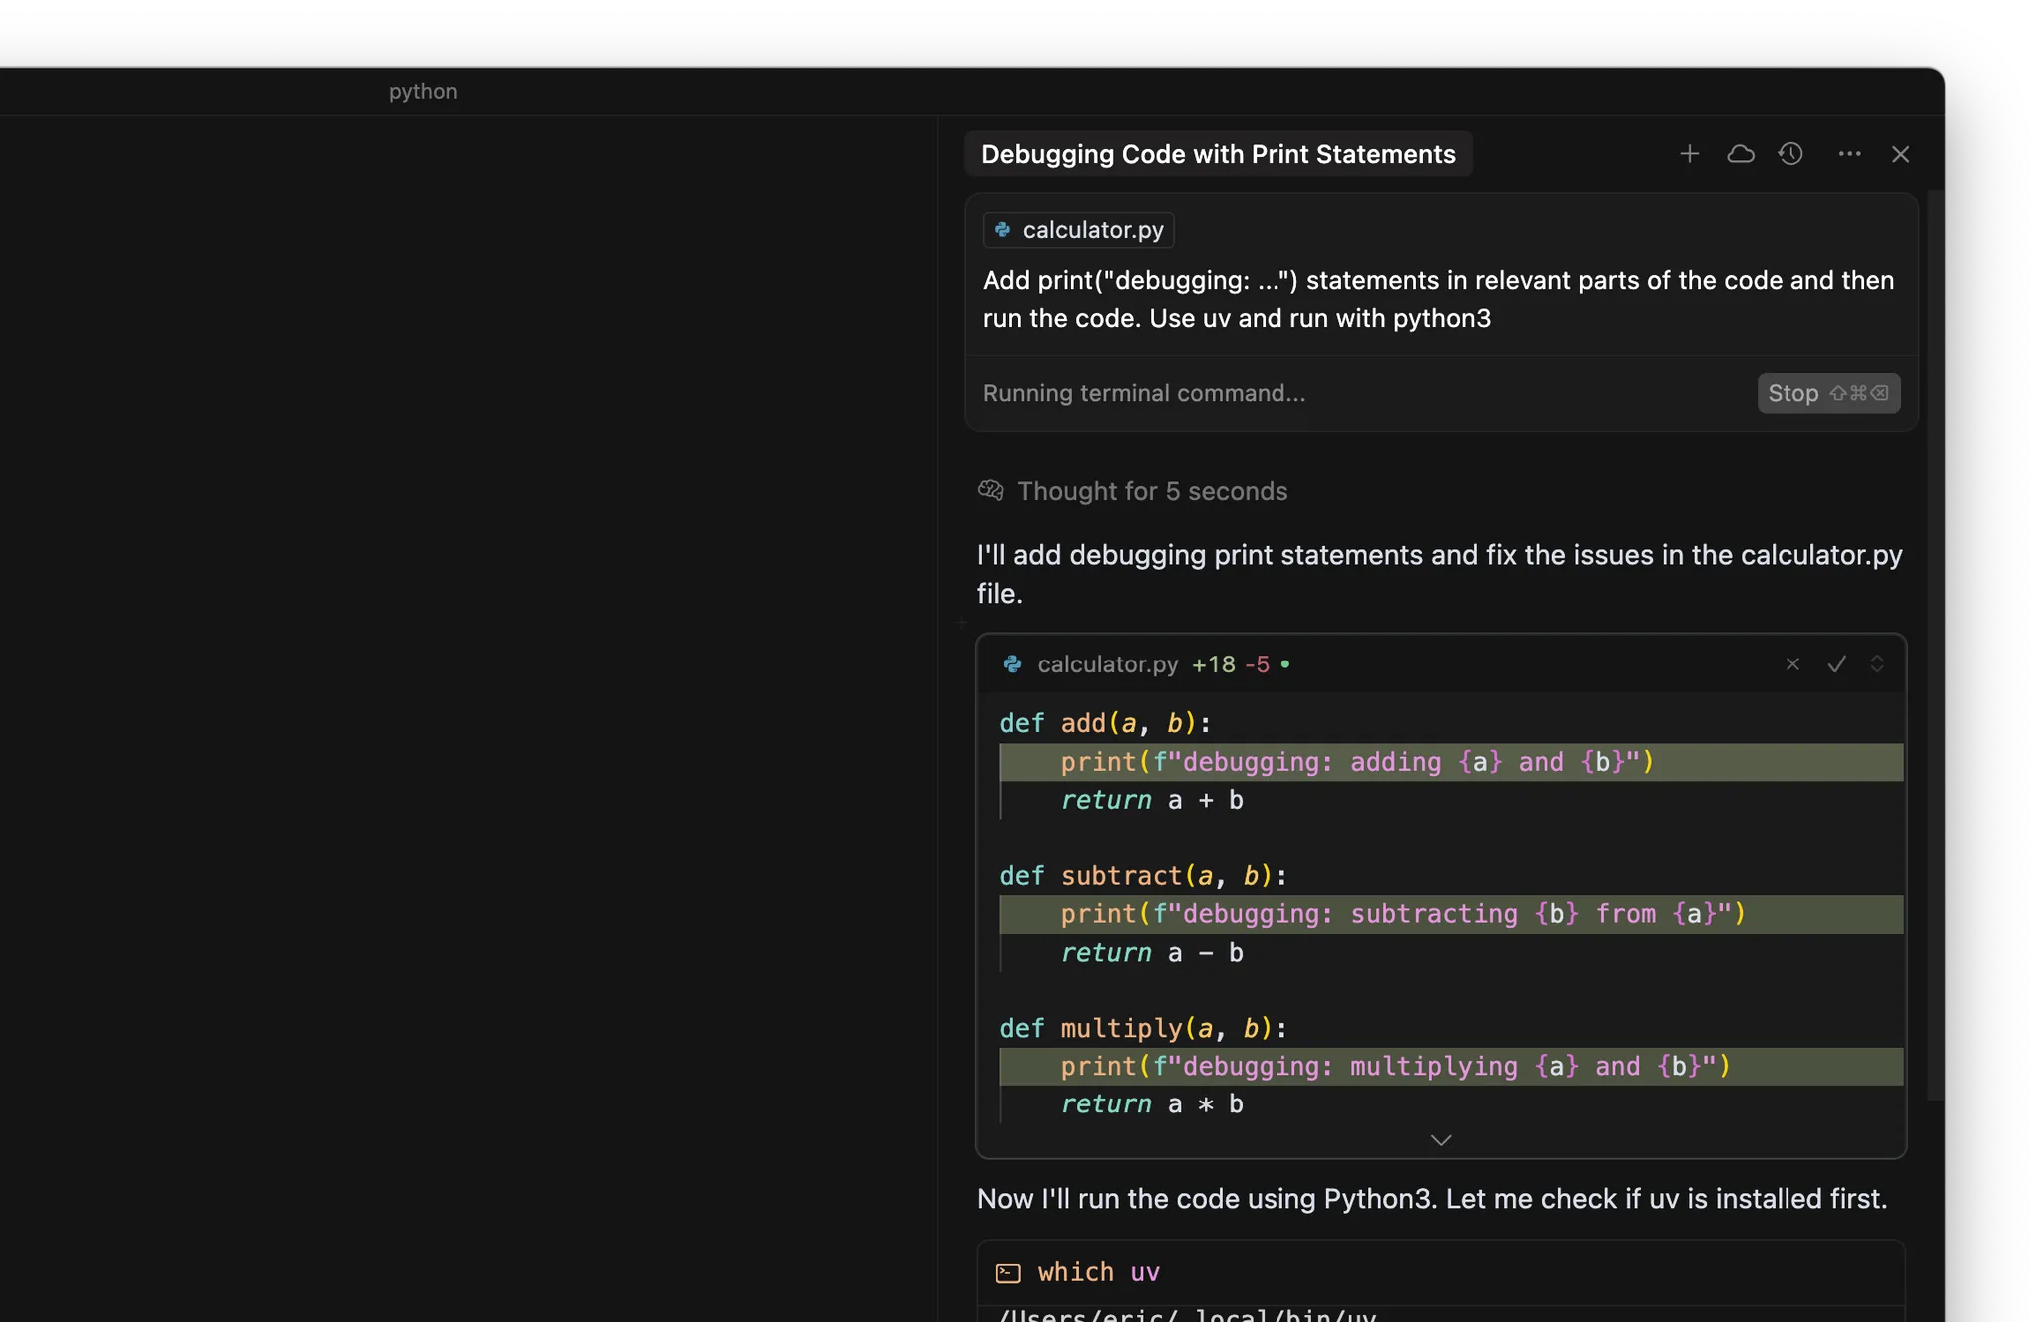Click the terminal icon beside which uv
This screenshot has width=2044, height=1322.
pyautogui.click(x=1008, y=1273)
